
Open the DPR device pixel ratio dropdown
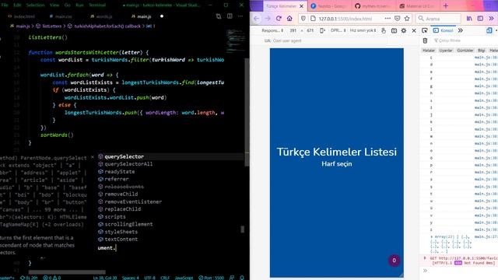pyautogui.click(x=338, y=30)
